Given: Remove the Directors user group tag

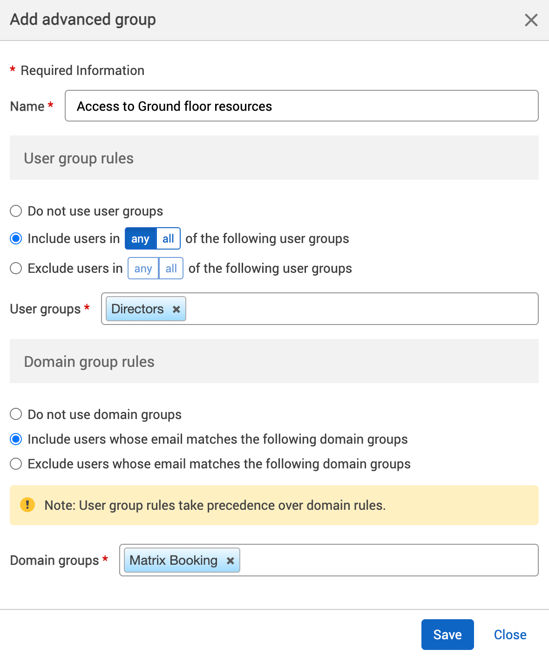Looking at the screenshot, I should click(176, 309).
